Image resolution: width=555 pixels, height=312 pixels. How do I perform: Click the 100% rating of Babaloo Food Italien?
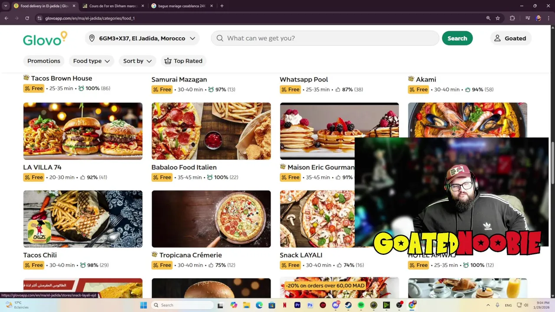pyautogui.click(x=221, y=177)
